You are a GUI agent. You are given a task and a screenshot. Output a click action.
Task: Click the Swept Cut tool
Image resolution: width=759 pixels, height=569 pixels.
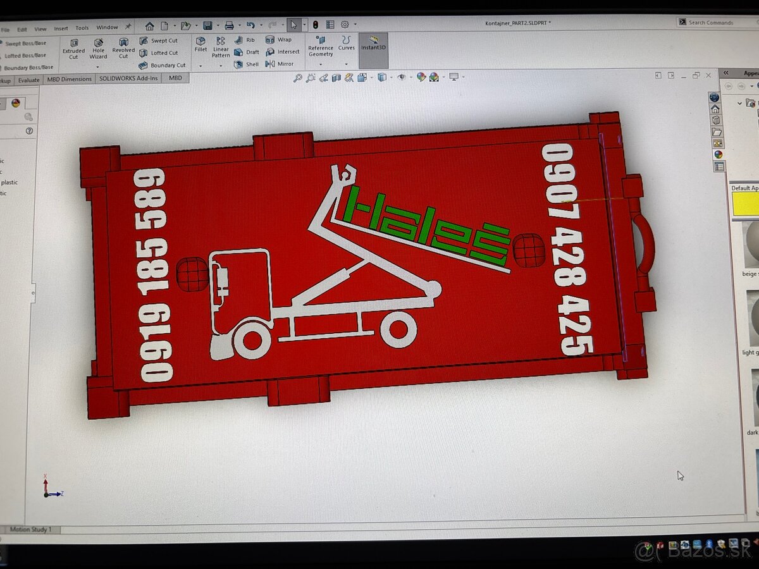click(159, 40)
